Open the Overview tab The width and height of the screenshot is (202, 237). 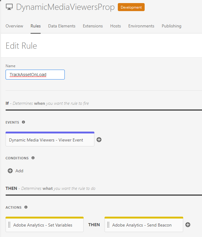[x=14, y=26]
